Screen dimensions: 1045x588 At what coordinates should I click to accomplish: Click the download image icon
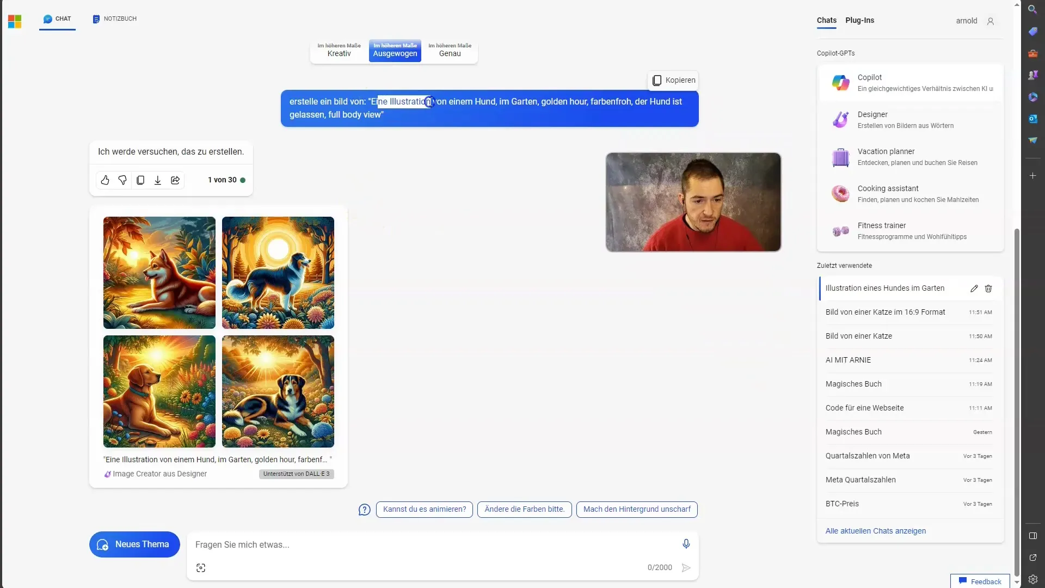click(157, 180)
